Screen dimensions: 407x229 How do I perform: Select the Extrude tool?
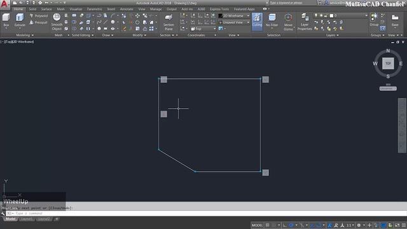(20, 20)
